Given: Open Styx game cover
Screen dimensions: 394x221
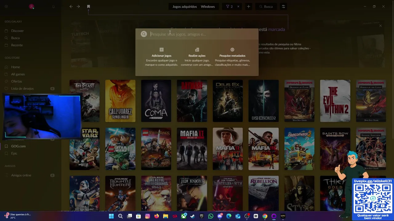Looking at the screenshot, I should point(299,193).
